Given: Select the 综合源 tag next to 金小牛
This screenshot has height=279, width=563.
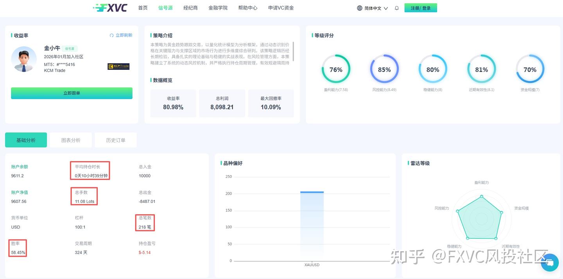Looking at the screenshot, I should click(70, 48).
